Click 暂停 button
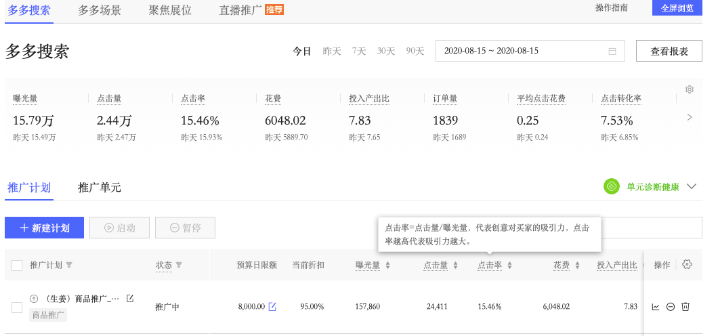 [185, 228]
